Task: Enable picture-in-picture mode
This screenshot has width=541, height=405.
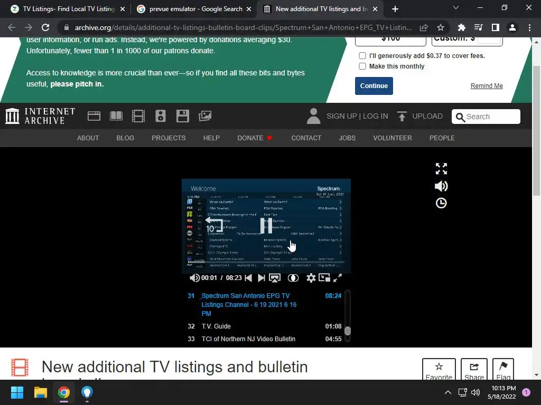Action: pos(324,277)
